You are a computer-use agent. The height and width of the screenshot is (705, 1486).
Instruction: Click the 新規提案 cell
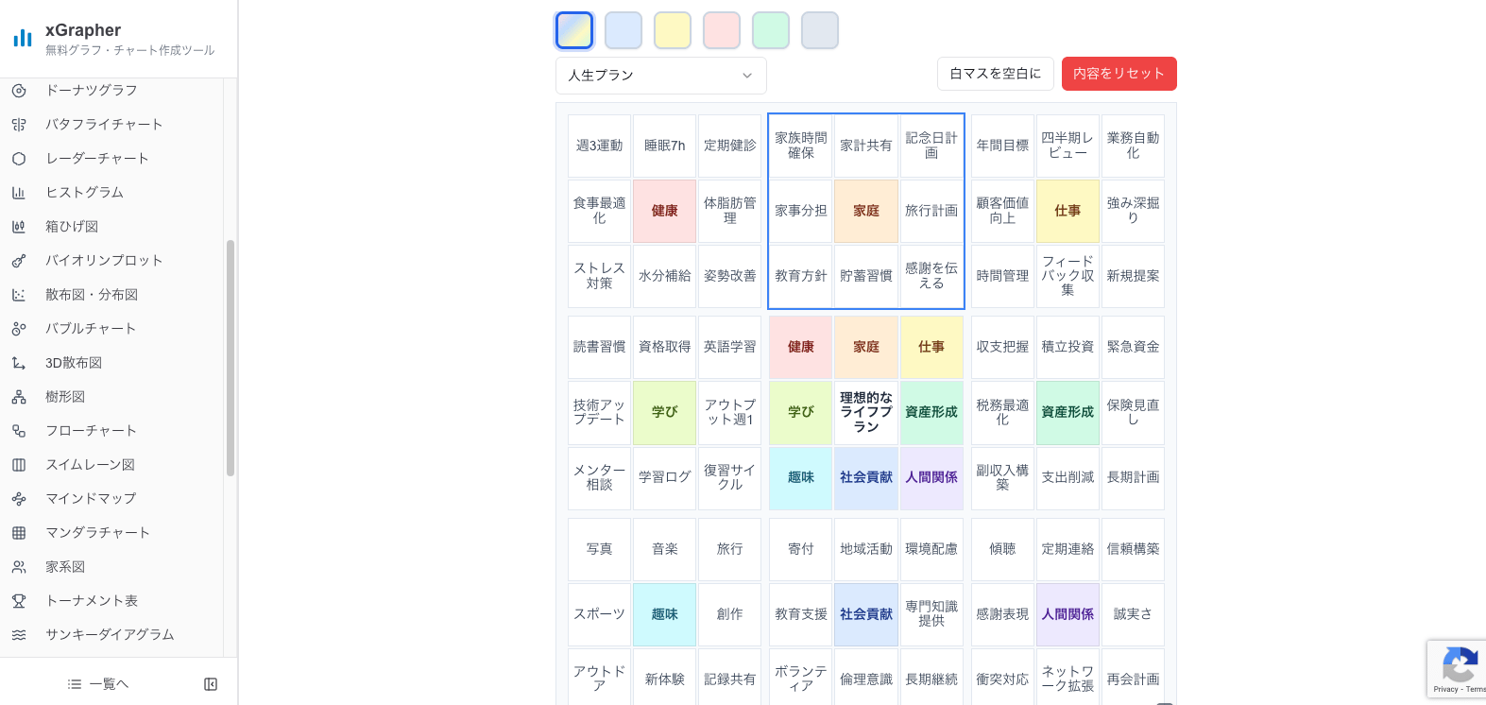1133,276
